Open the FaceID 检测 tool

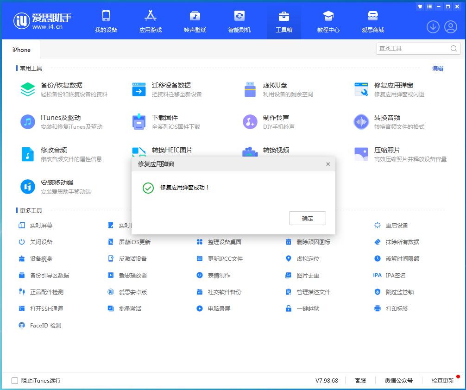tap(46, 325)
